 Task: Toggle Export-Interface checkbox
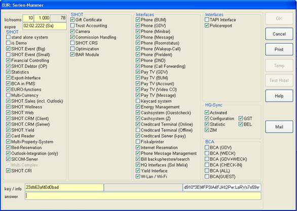click(x=8, y=78)
